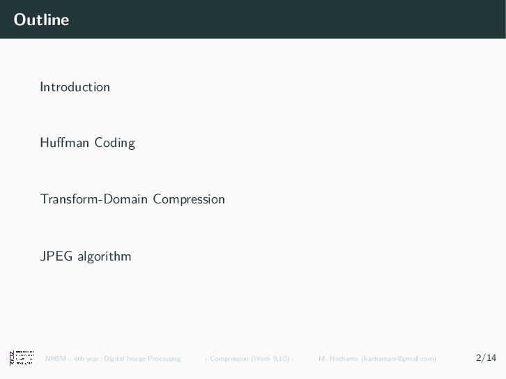Image resolution: width=506 pixels, height=379 pixels.
Task: Click the word Huffman in the outline
Action: pyautogui.click(x=65, y=143)
